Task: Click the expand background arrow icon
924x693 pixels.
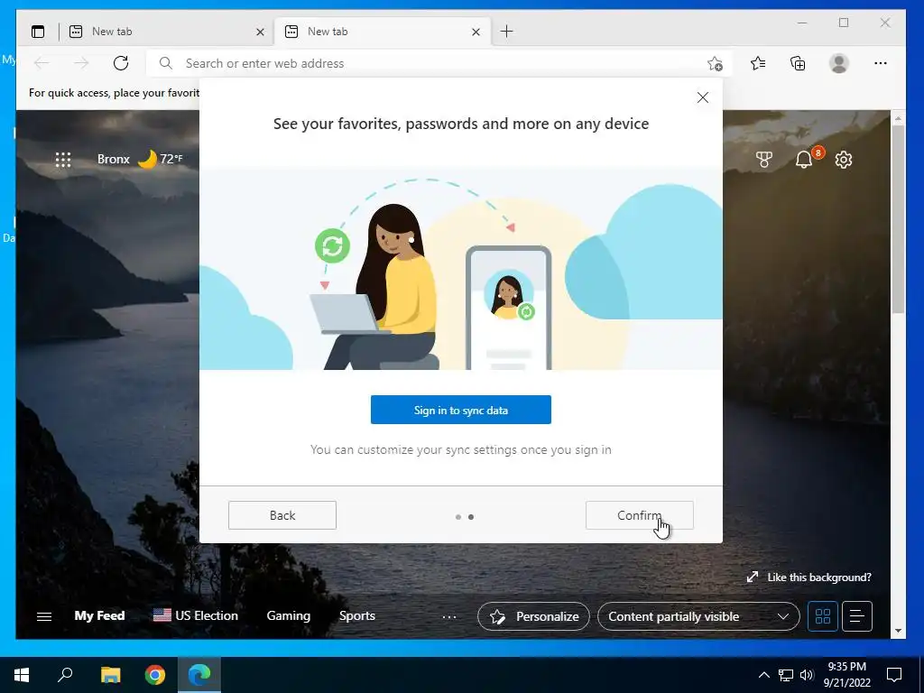Action: tap(753, 577)
